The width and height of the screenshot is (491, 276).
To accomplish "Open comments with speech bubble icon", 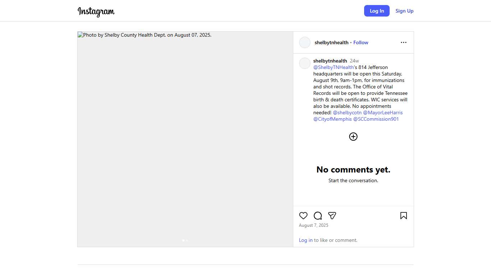I will click(x=318, y=216).
